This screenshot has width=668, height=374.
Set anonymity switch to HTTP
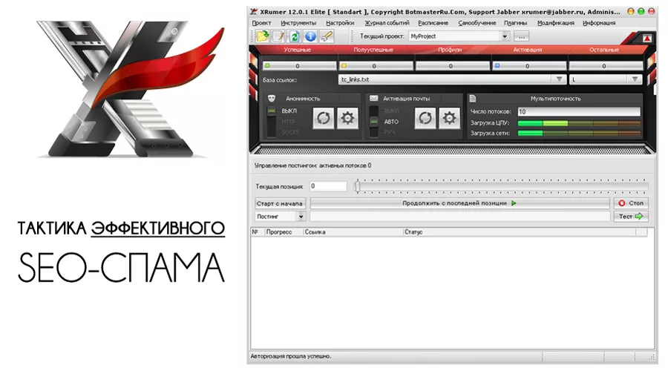[x=289, y=122]
